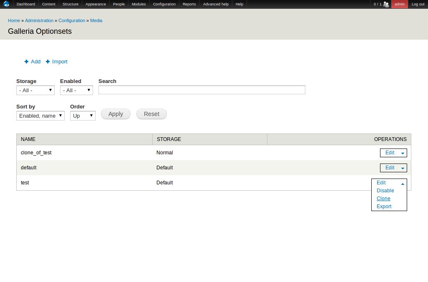Click the Drupal logo home icon
The height and width of the screenshot is (282, 428).
[6, 4]
